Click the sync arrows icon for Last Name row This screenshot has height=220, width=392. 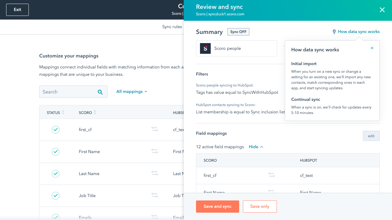pos(155,174)
